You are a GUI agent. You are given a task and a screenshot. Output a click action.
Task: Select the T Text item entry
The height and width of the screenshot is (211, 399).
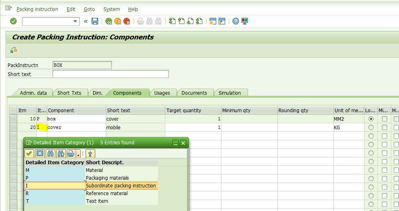[91, 201]
